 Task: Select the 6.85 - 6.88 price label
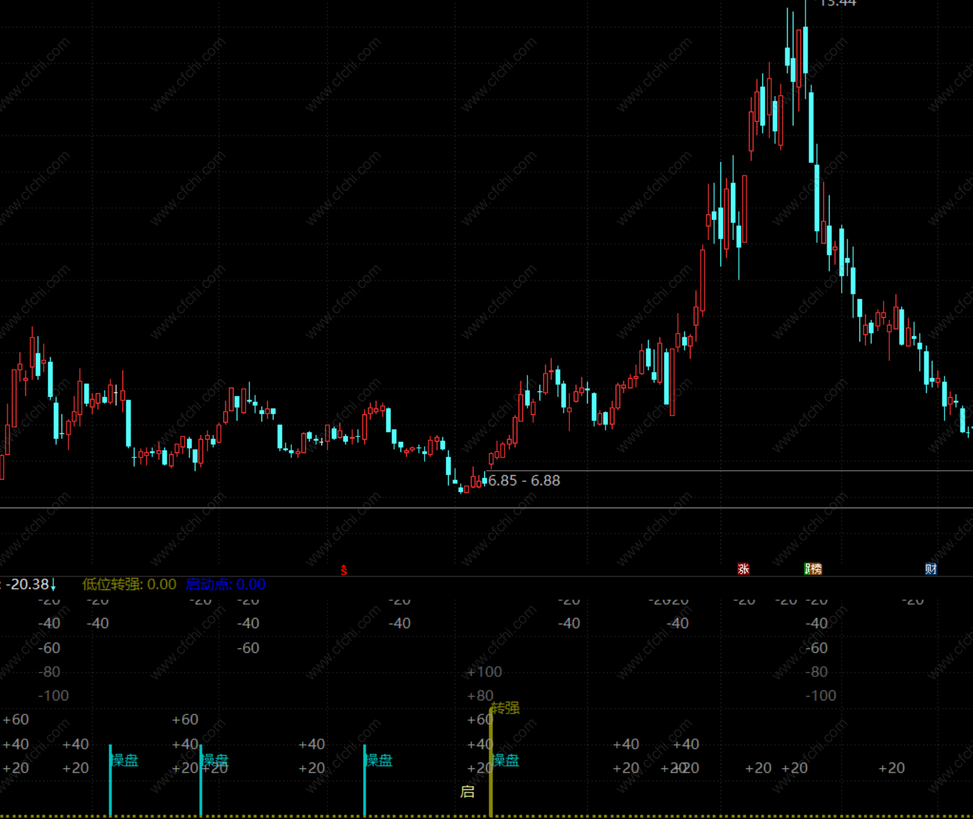[x=524, y=481]
